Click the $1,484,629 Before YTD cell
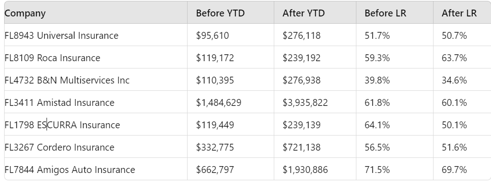The width and height of the screenshot is (491, 183). (219, 103)
